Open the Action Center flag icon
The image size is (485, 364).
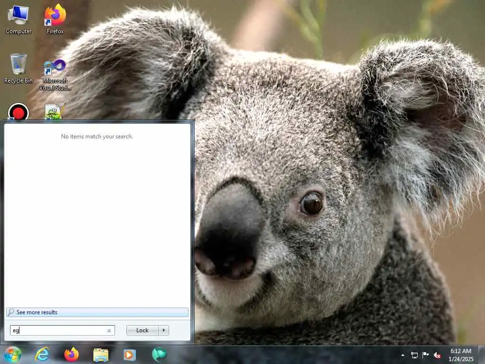pyautogui.click(x=426, y=355)
